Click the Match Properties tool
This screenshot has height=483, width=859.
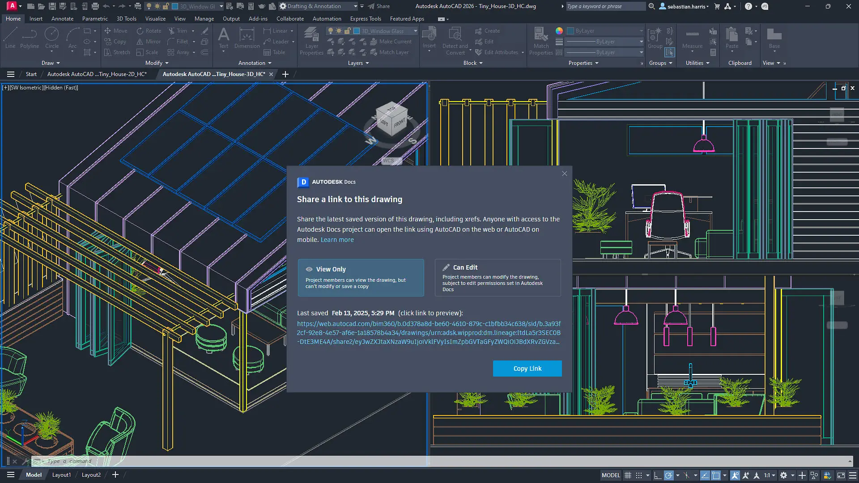tap(541, 40)
